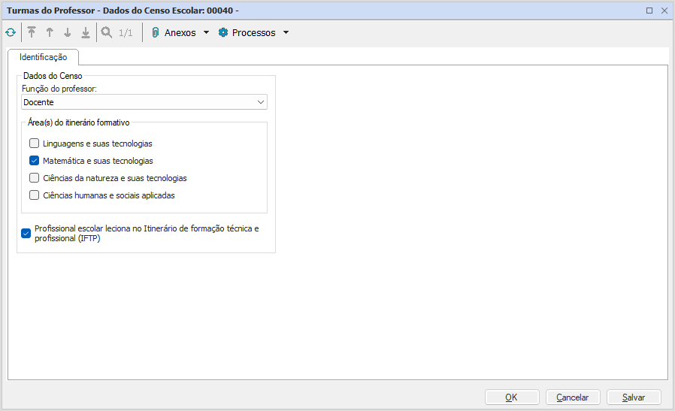Click the refresh icon in toolbar
The height and width of the screenshot is (411, 675).
point(11,33)
